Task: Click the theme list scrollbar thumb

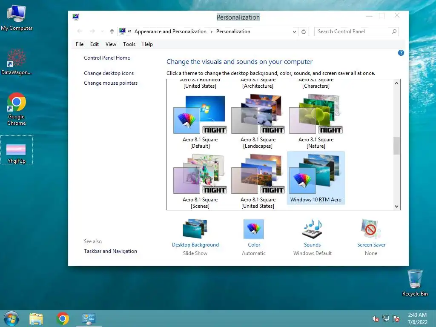Action: click(x=396, y=146)
